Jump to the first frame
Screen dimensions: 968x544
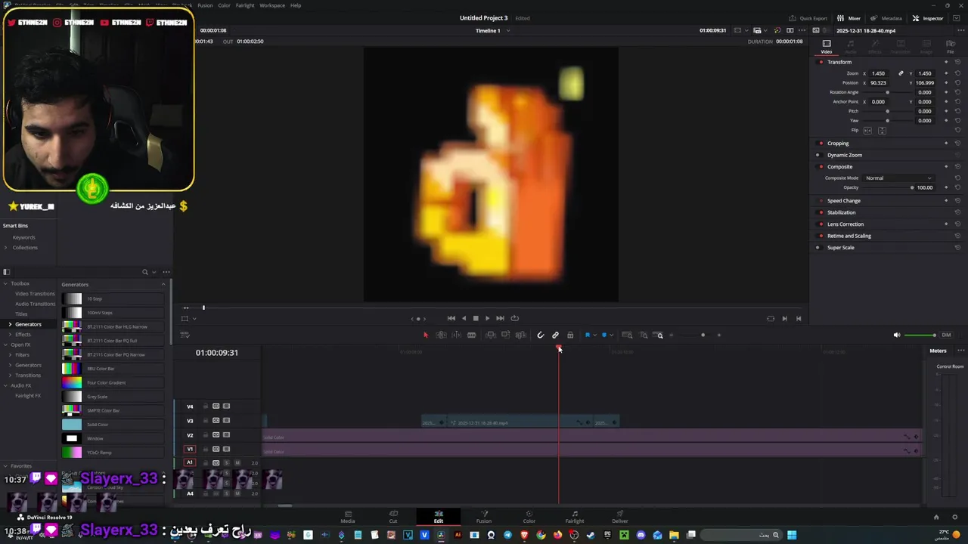[451, 318]
